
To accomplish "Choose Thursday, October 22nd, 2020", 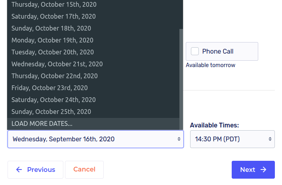I will tap(54, 76).
